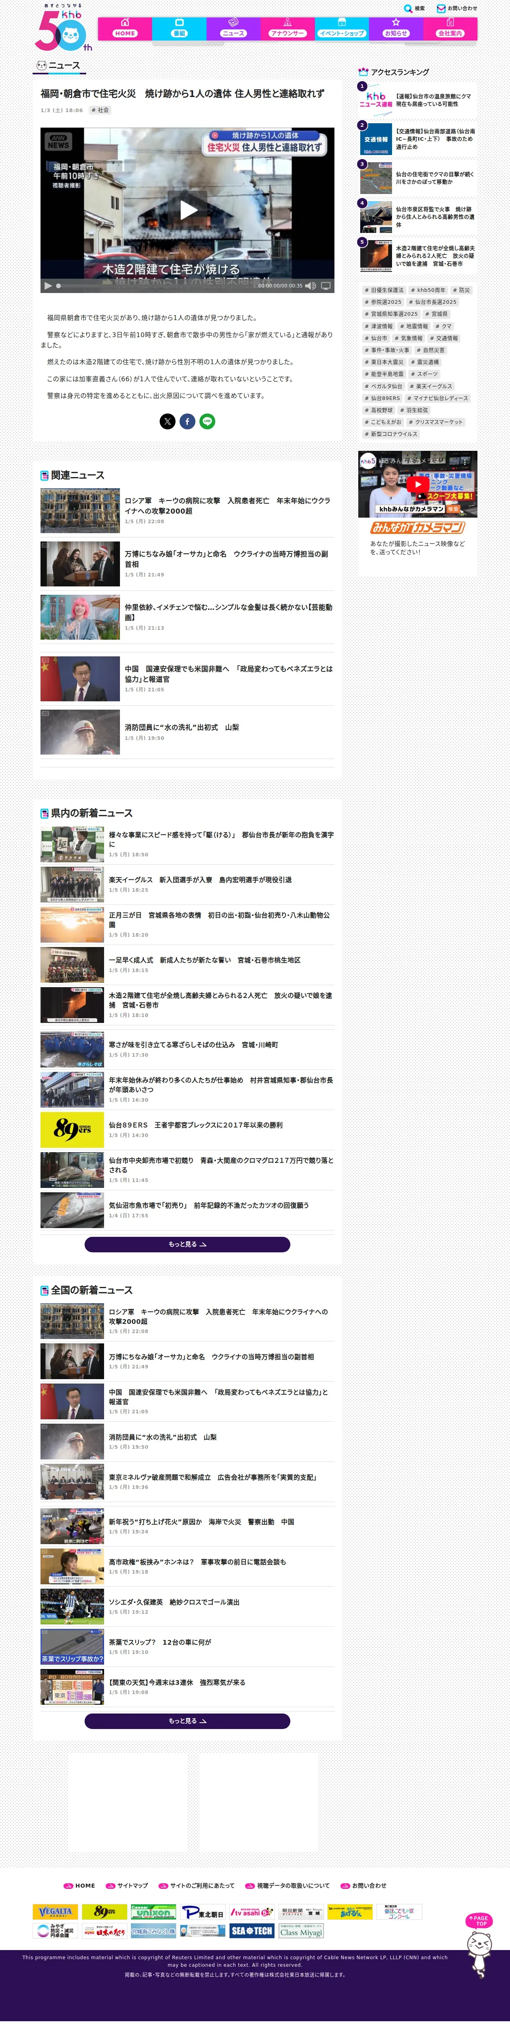Select the # 旧優生保護法 tag
Screen dimensions: 510x2026
384,290
